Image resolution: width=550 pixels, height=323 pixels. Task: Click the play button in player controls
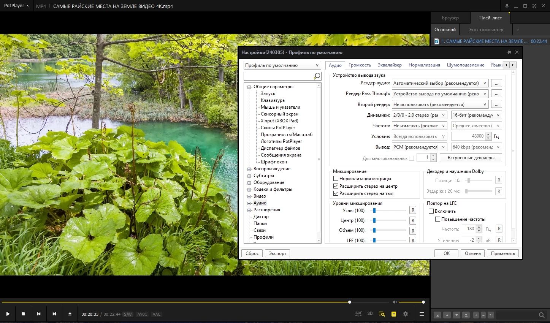8,314
